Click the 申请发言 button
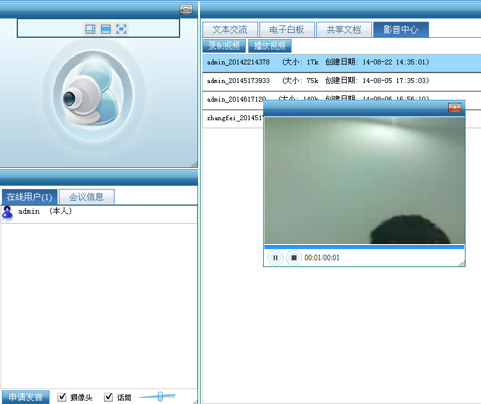 point(25,397)
